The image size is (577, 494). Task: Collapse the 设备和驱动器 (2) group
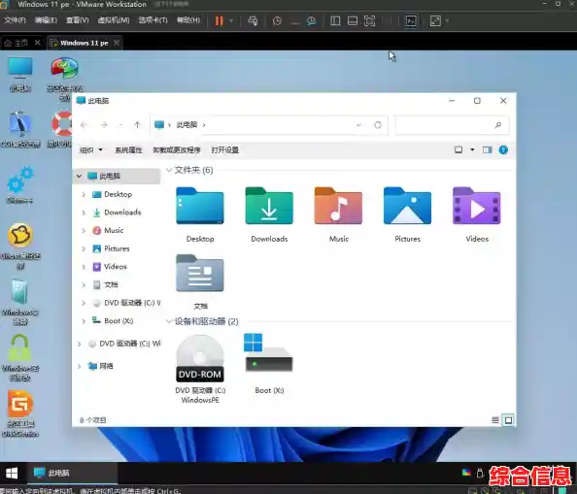[x=169, y=321]
